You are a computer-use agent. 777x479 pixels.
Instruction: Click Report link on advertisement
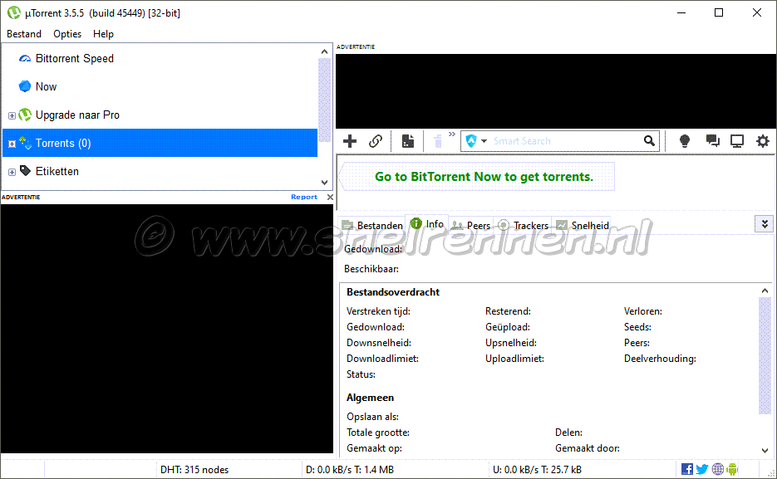pyautogui.click(x=304, y=197)
